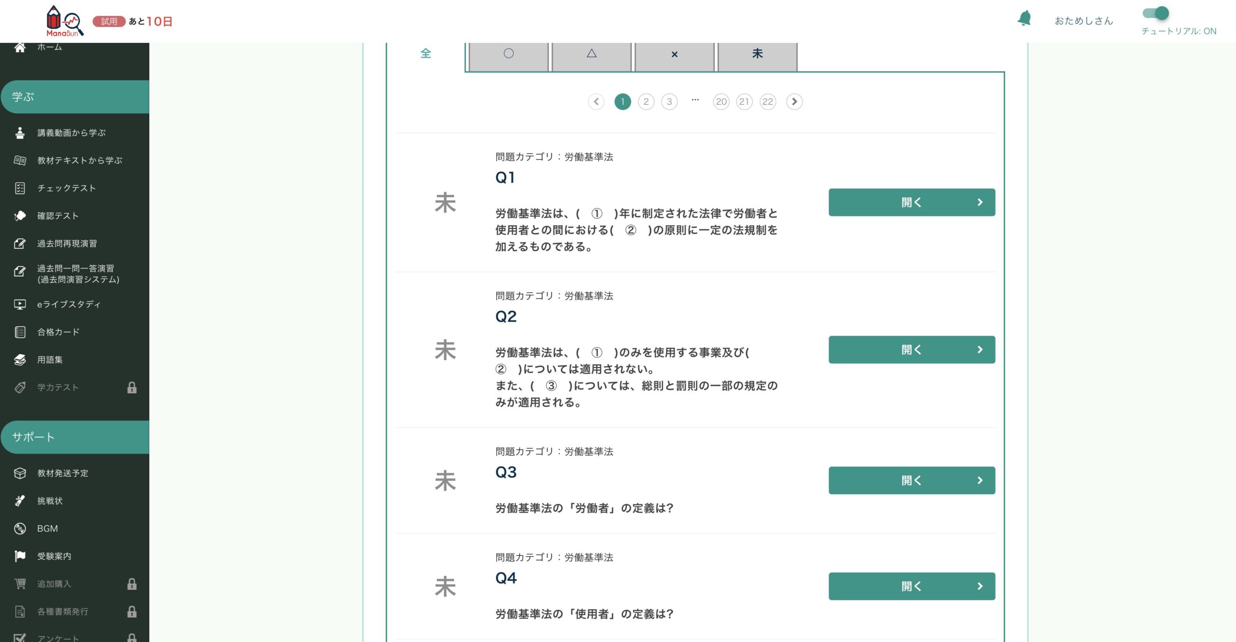Click the notification bell icon
This screenshot has width=1236, height=642.
pos(1024,19)
